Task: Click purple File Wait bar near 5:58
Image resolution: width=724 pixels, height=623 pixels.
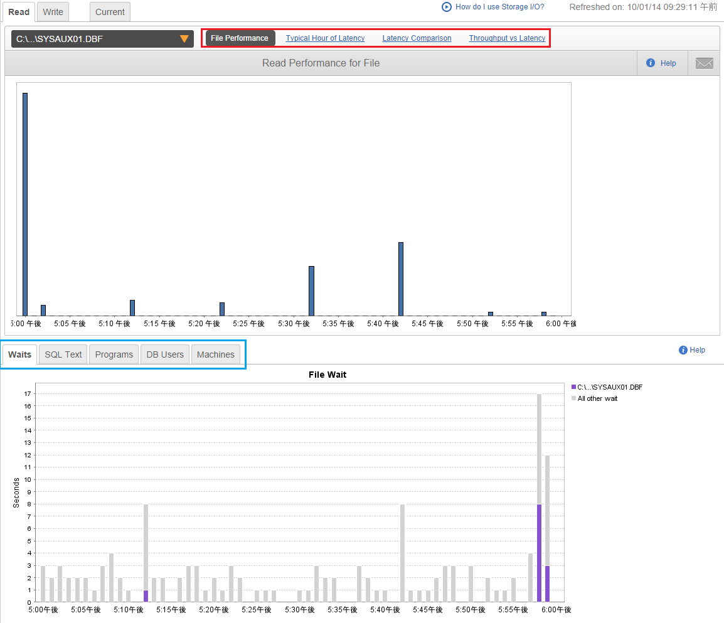Action: pyautogui.click(x=540, y=553)
